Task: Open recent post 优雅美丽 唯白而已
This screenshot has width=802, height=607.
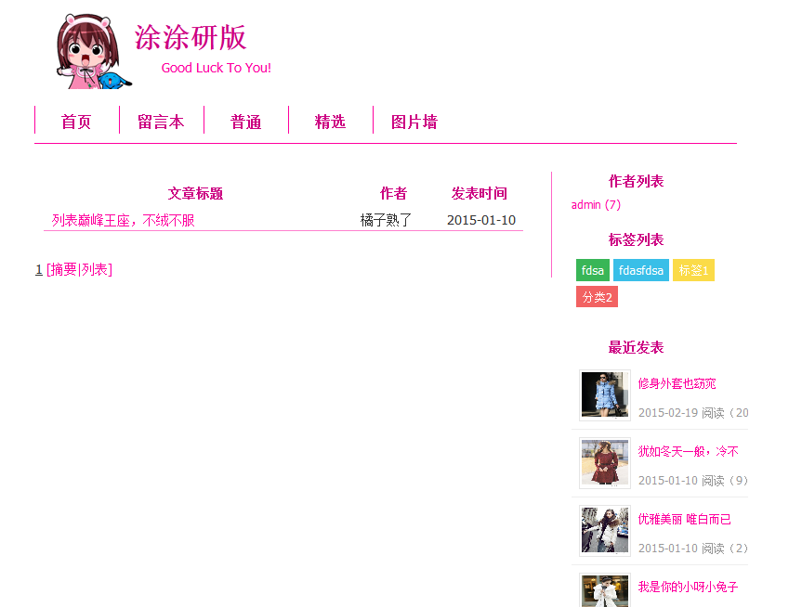Action: pyautogui.click(x=684, y=520)
